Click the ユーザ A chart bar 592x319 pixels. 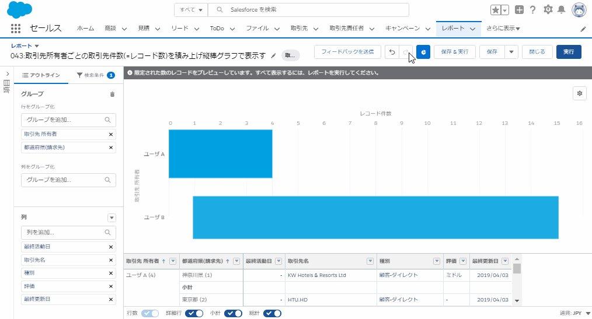click(x=221, y=154)
